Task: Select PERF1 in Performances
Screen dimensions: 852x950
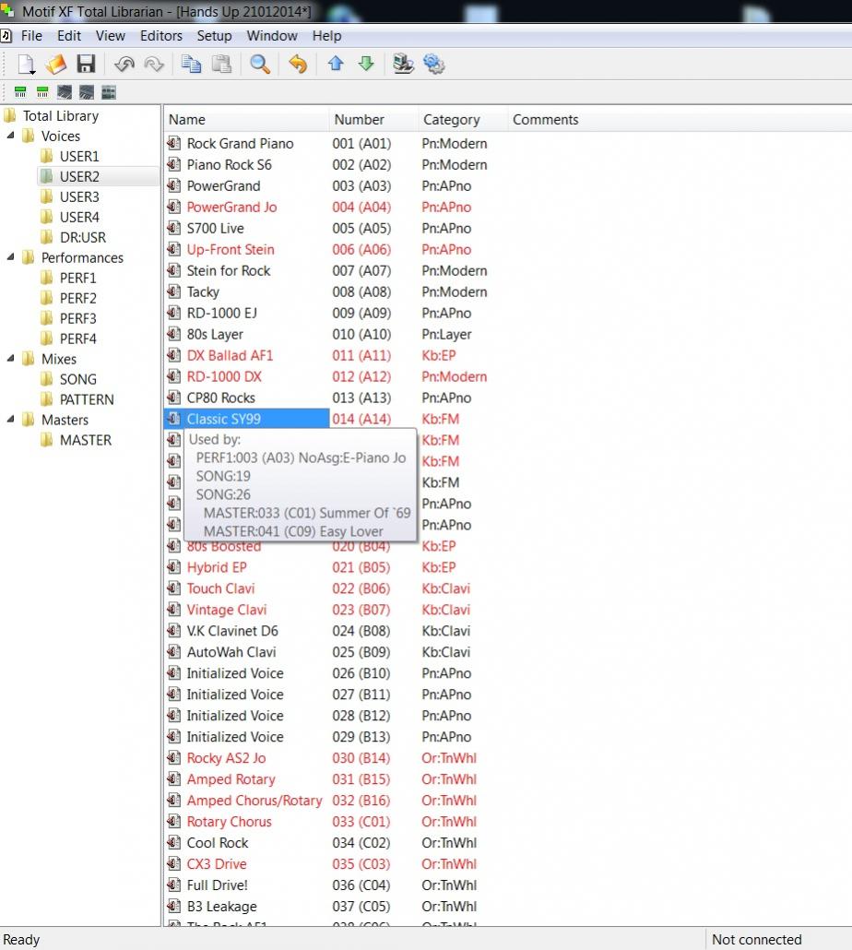Action: [x=77, y=278]
